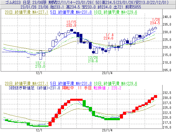Click the 227.5 label on the lower axis
The image size is (176, 134).
point(167,103)
